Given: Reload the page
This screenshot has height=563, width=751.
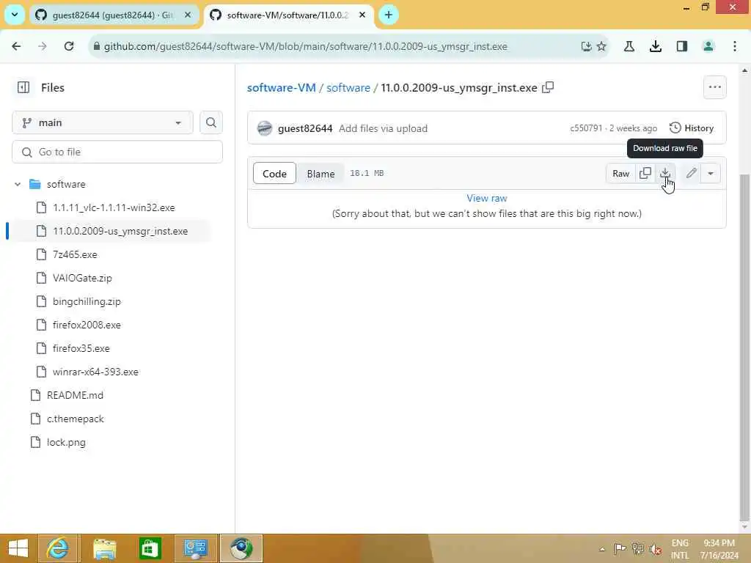Looking at the screenshot, I should (69, 46).
